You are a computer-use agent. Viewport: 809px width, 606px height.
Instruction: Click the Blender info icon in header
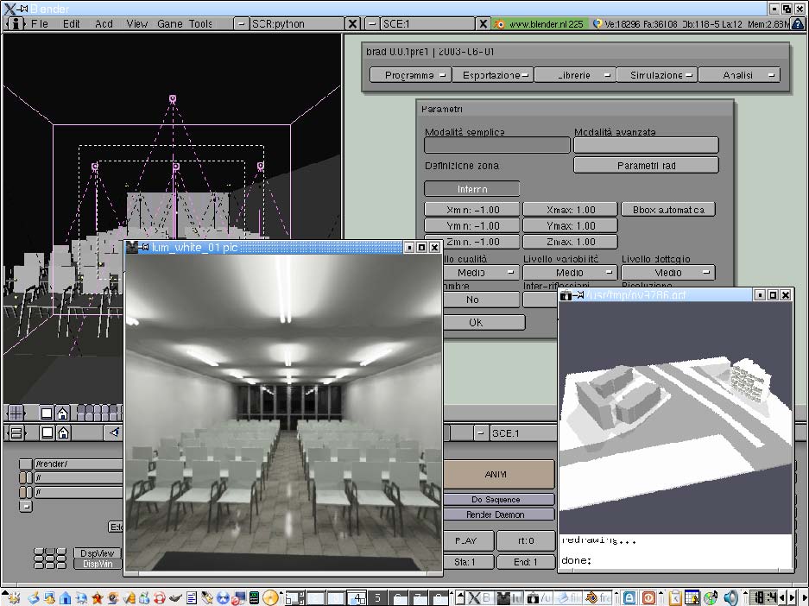tap(15, 24)
